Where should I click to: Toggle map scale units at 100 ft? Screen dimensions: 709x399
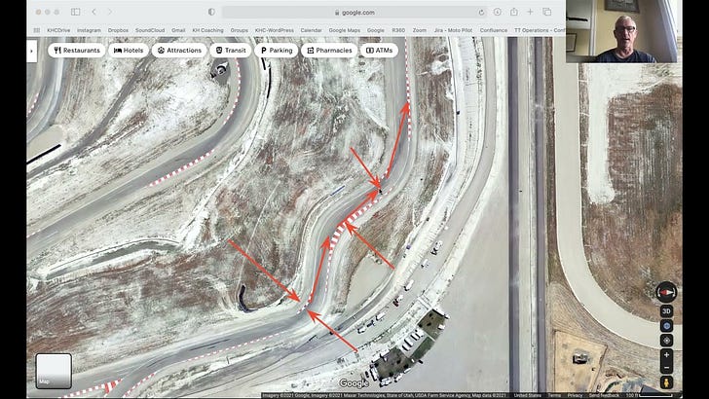pos(650,395)
